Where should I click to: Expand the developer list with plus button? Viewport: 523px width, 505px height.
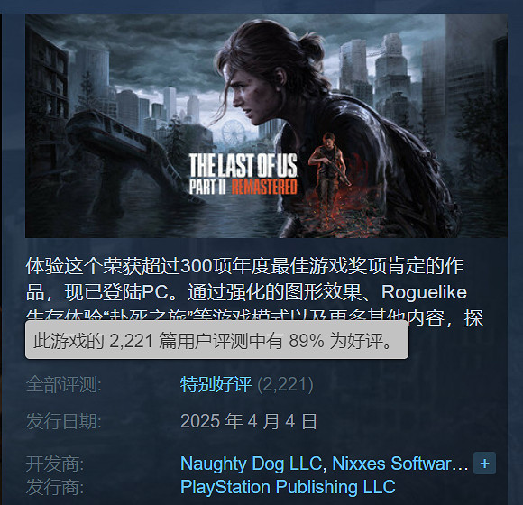[x=484, y=464]
